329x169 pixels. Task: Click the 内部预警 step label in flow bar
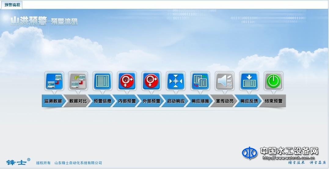point(127,101)
